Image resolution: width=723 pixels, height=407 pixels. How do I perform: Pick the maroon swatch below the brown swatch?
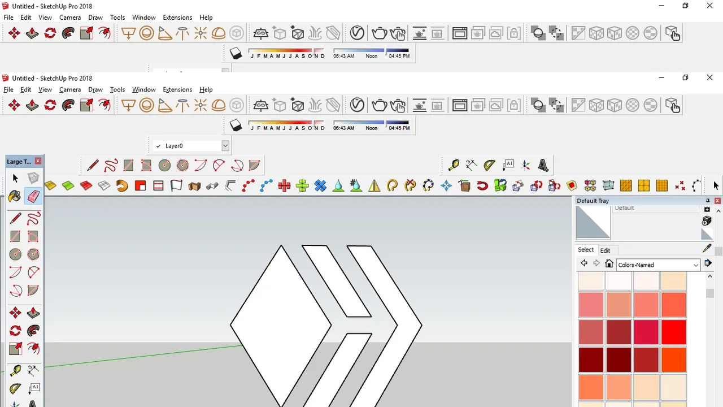click(619, 360)
